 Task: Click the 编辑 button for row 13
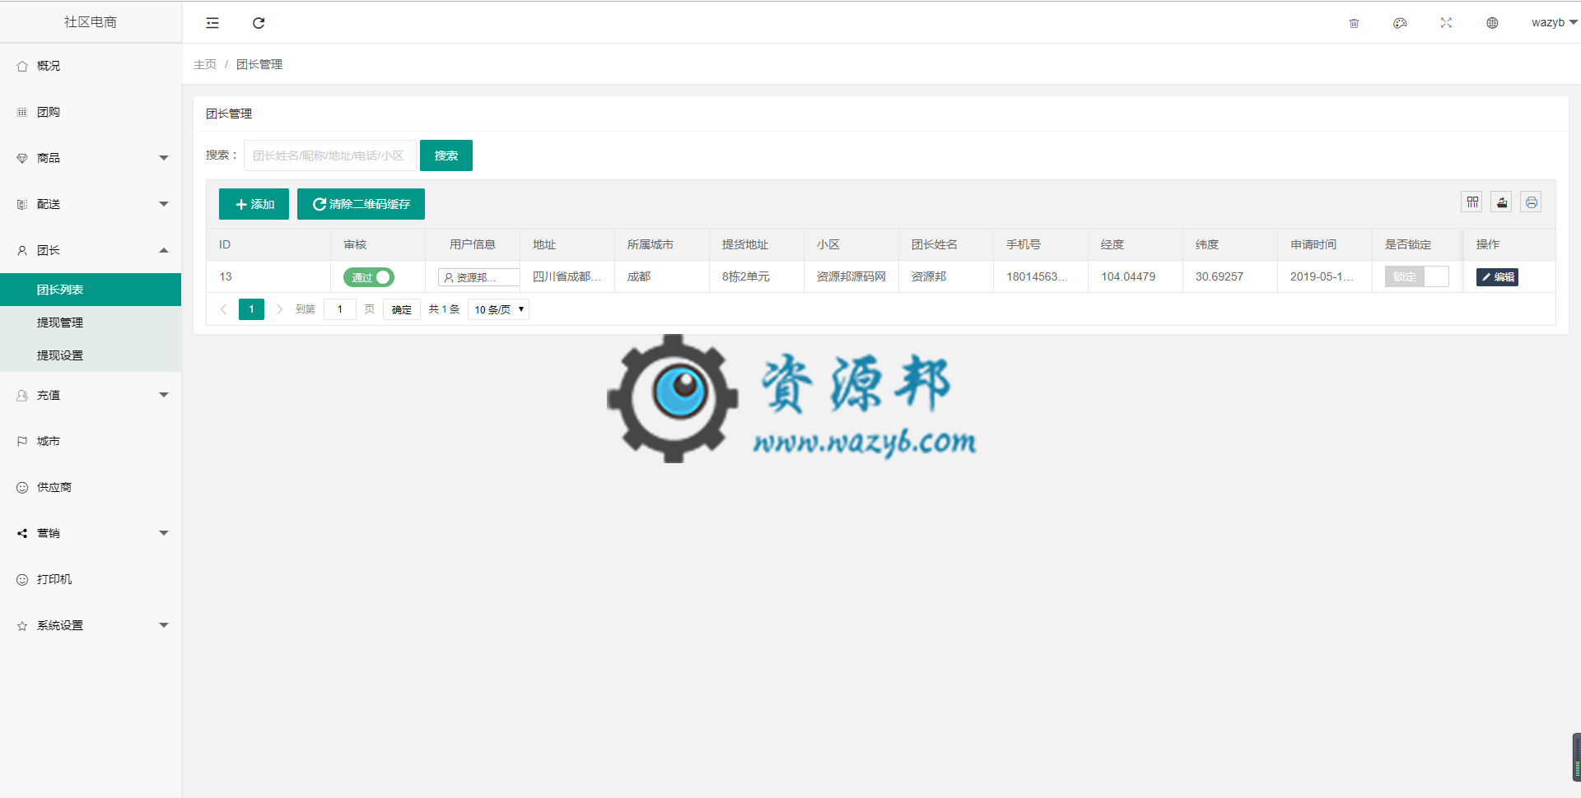click(1497, 277)
